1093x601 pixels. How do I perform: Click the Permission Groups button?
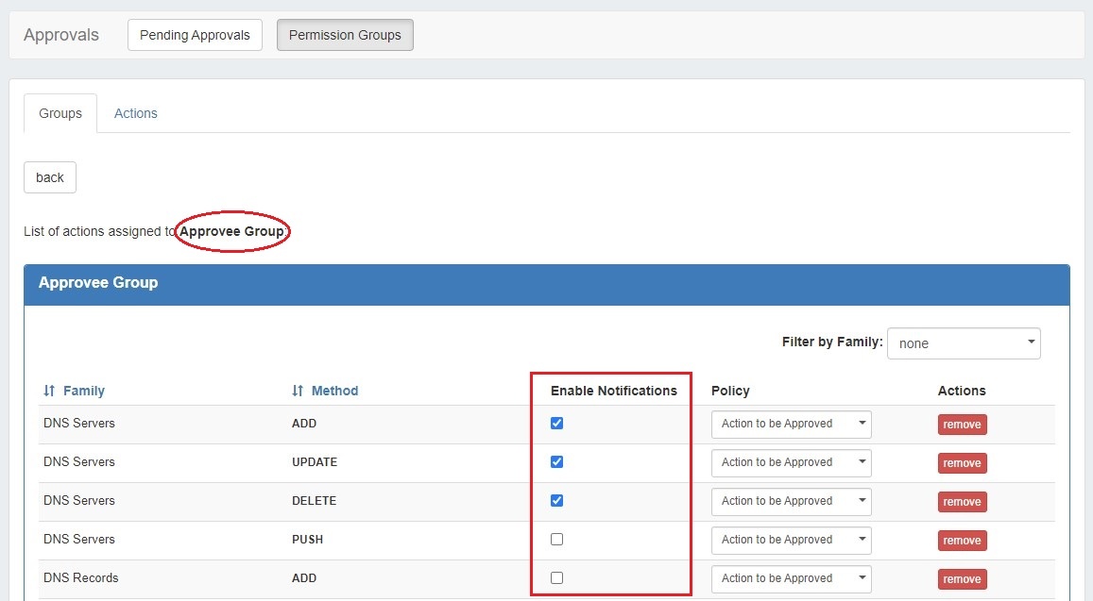pos(345,35)
